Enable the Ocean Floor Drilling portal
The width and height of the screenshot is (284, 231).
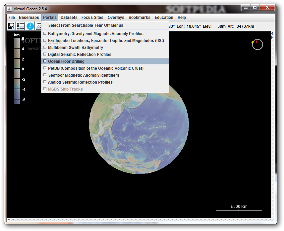(45, 61)
